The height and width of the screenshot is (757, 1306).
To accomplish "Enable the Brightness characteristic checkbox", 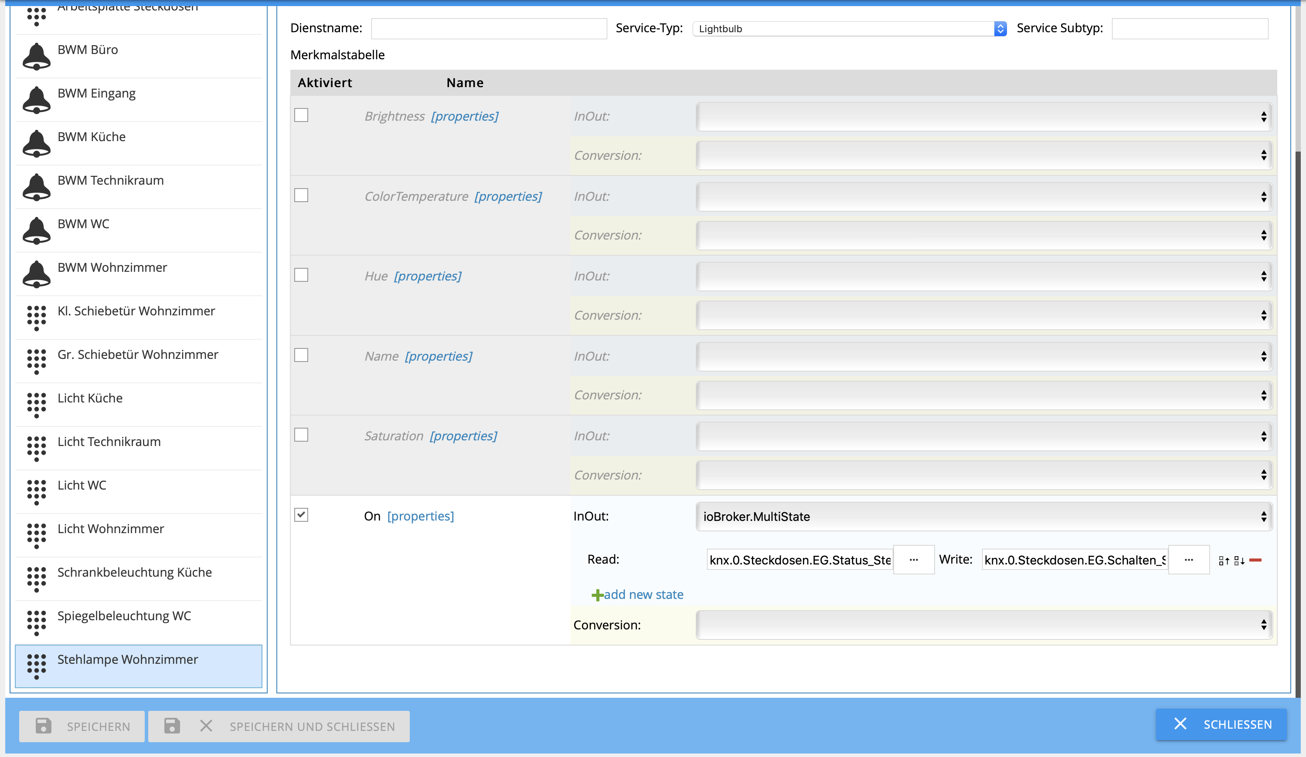I will 301,115.
